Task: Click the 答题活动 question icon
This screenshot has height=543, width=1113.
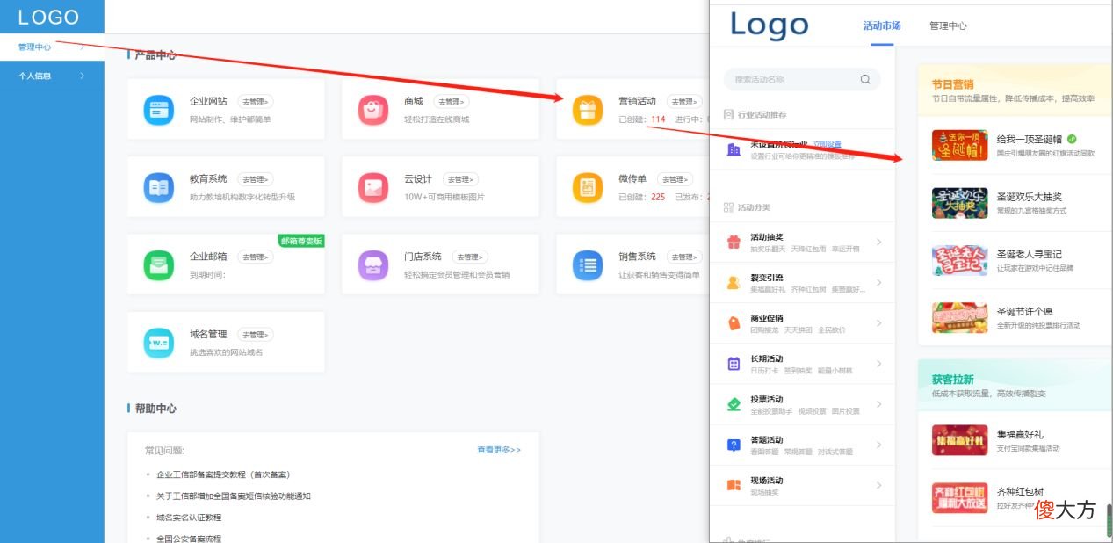Action: click(734, 445)
